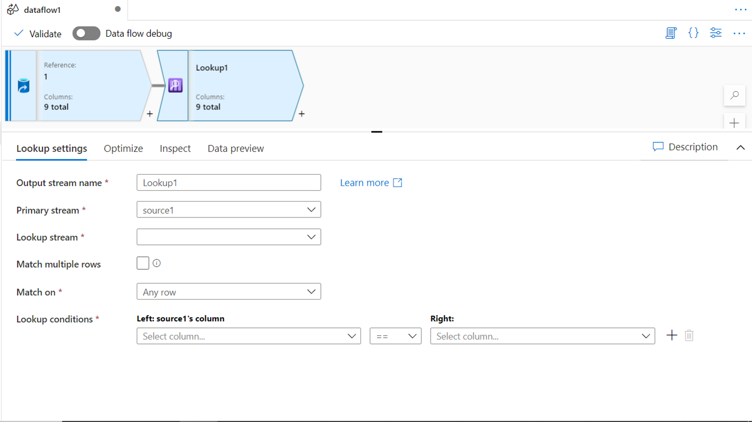Click the search icon on the canvas
Viewport: 752px width, 422px height.
735,95
